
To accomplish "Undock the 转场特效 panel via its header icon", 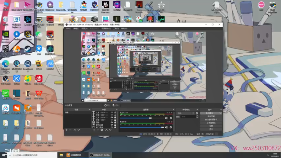I will [197, 110].
